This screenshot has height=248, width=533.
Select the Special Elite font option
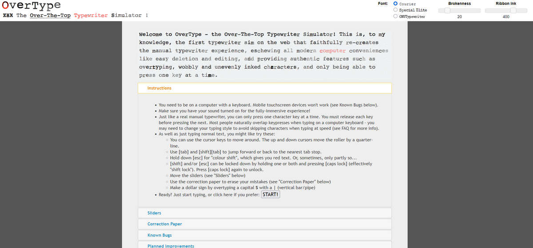(x=396, y=10)
